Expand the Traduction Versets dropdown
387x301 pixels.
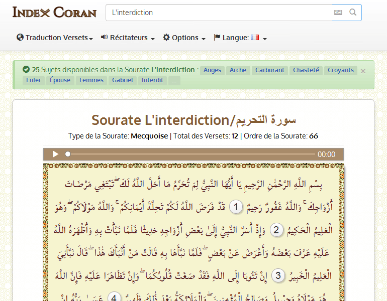coord(55,38)
